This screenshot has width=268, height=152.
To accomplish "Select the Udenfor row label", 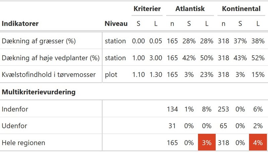I will (x=14, y=126).
